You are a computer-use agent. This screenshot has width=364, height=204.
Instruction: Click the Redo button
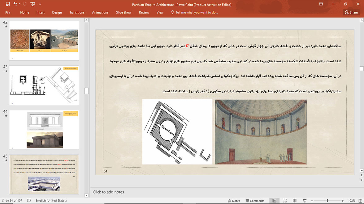pyautogui.click(x=25, y=4)
